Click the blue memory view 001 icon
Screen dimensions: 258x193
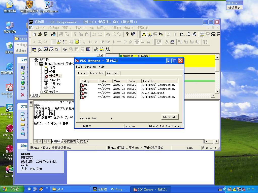click(x=88, y=50)
